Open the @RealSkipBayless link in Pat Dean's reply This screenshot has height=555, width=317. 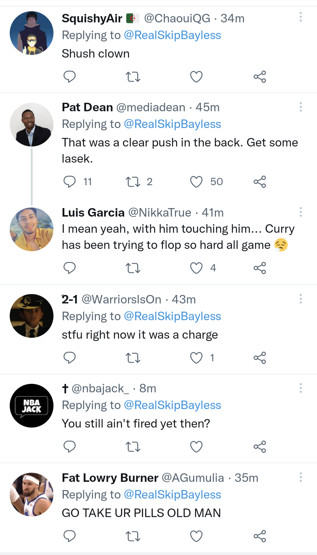173,124
